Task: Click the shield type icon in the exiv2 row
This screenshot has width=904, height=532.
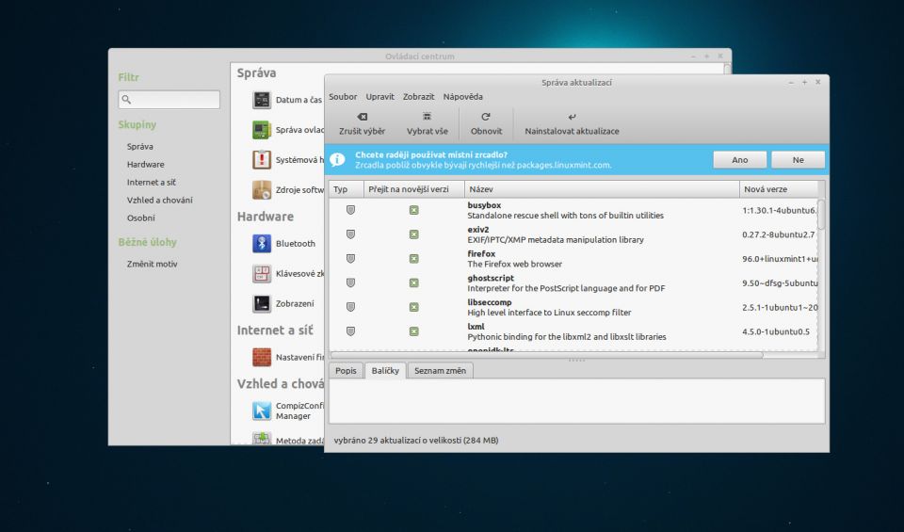Action: pos(350,234)
